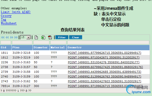The height and width of the screenshot is (96, 152).
Task: Select the Ptno cell 3109-J-3127
Action: click(x=22, y=86)
